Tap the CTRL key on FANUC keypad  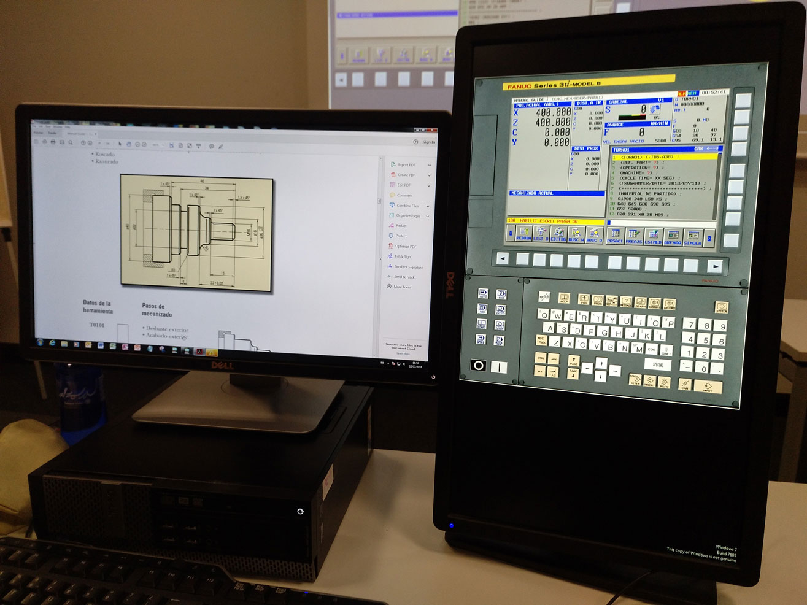[541, 358]
